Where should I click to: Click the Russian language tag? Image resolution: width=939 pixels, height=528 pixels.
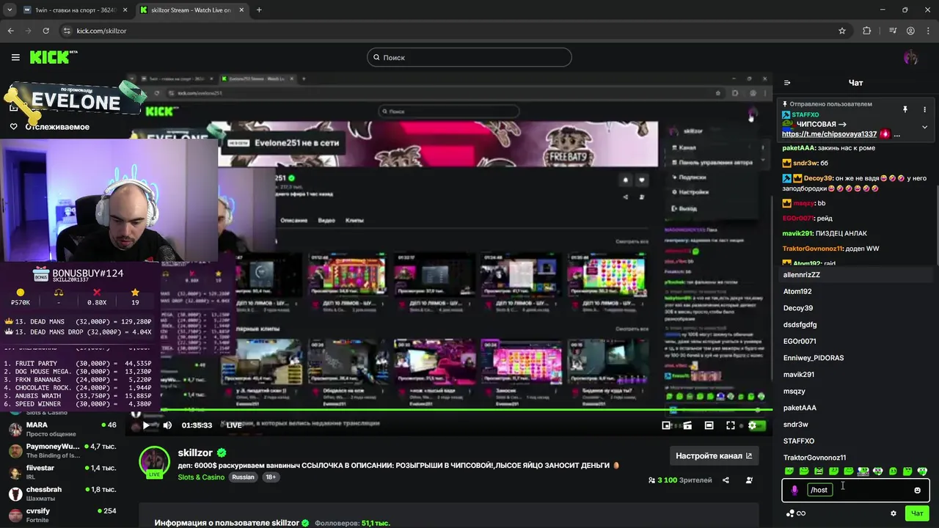pos(243,477)
